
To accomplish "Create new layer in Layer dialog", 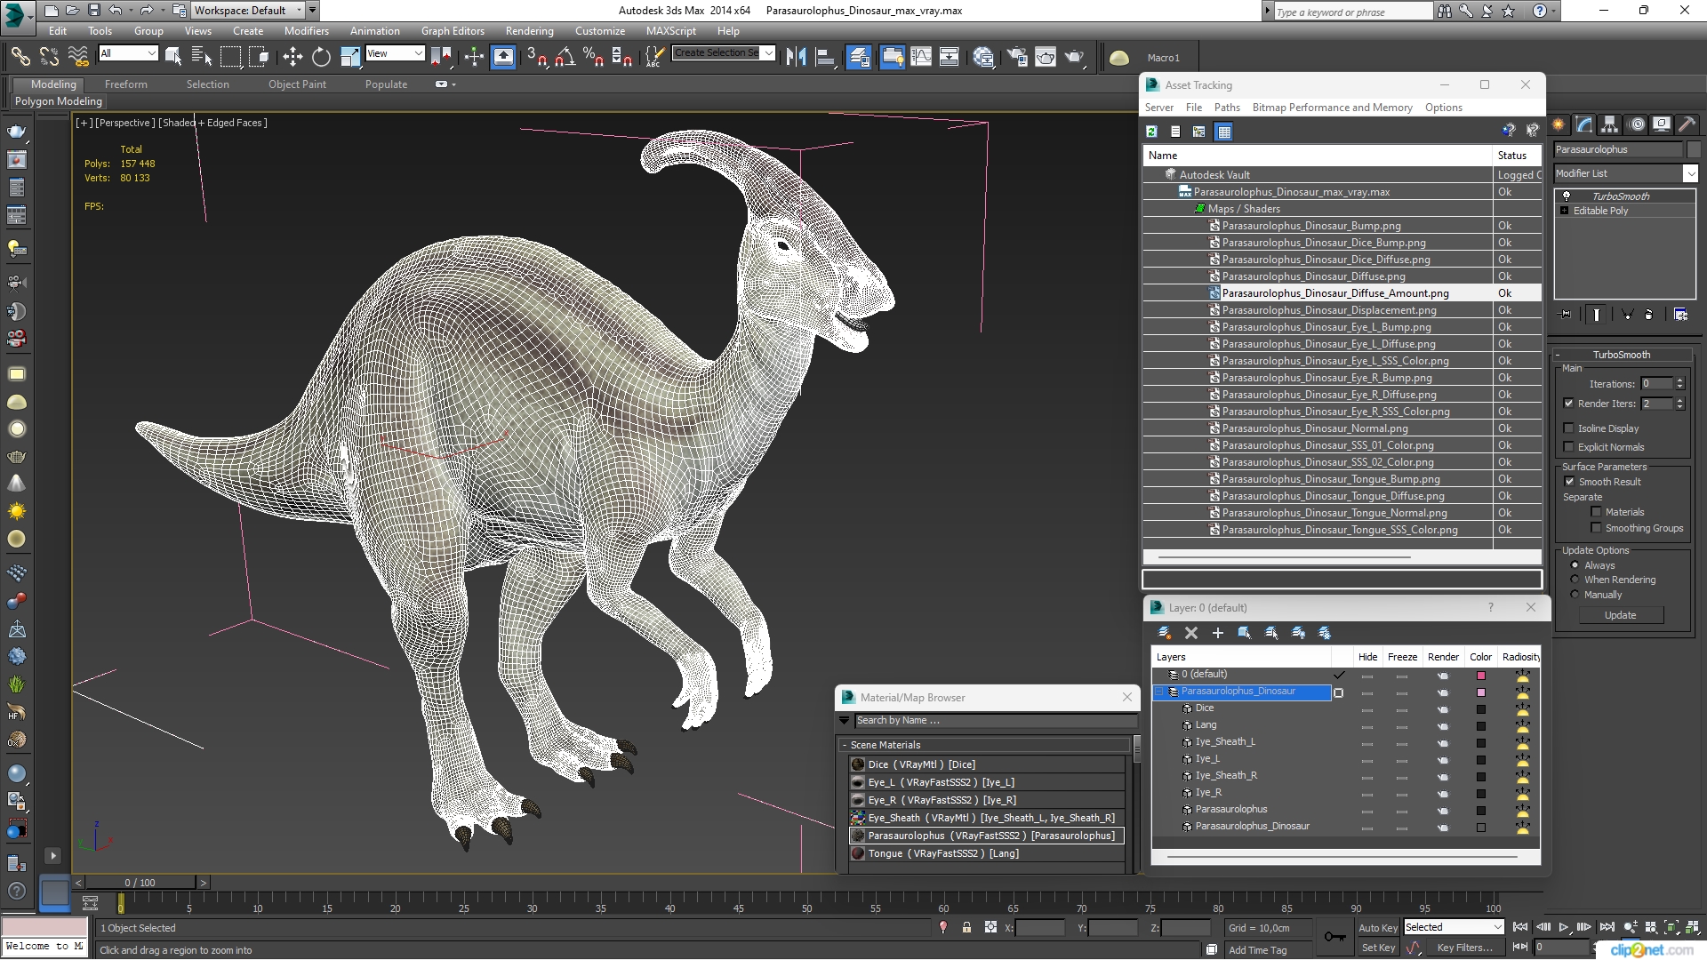I will [1164, 633].
